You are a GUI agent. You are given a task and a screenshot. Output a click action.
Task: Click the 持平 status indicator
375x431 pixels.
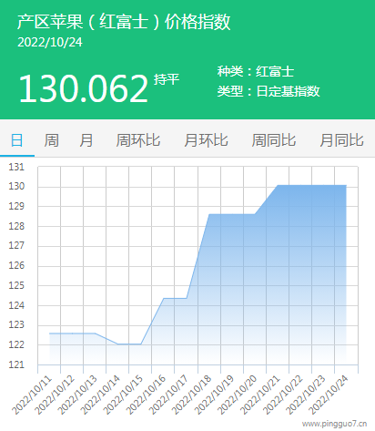tap(167, 79)
